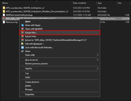This screenshot has height=101, width=131.
Task: Expand the Open with submenu arrow
Action: pyautogui.click(x=97, y=55)
